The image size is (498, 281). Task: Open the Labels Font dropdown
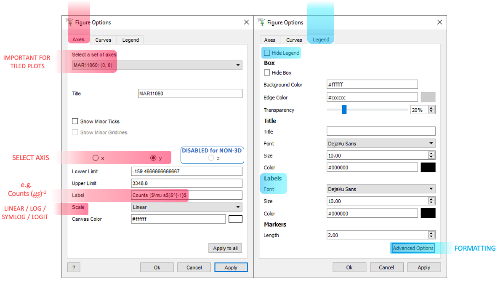point(381,189)
